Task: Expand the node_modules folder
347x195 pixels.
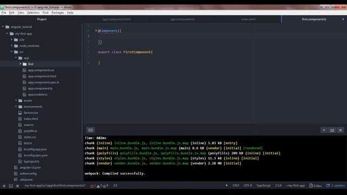Action: (x=11, y=45)
